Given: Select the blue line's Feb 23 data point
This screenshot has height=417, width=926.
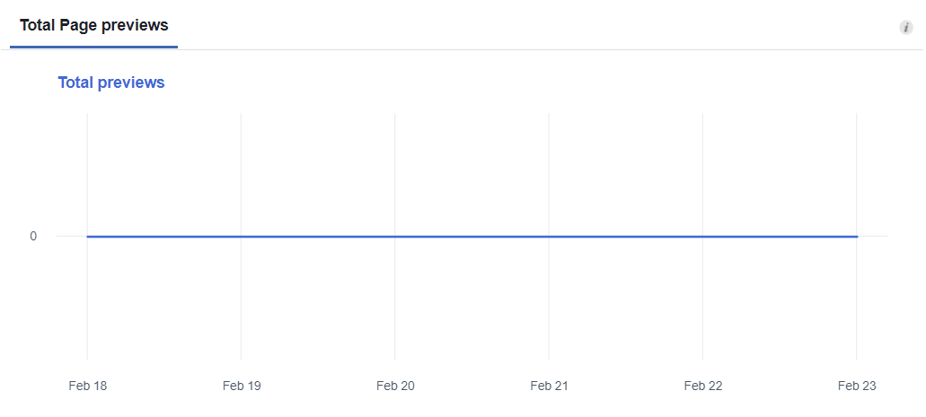Looking at the screenshot, I should [856, 237].
